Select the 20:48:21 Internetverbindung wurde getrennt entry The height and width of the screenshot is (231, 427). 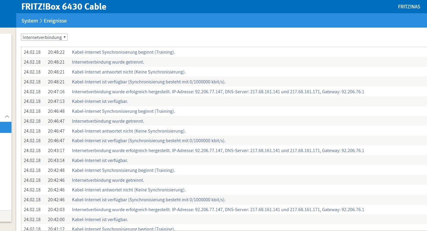pyautogui.click(x=108, y=62)
